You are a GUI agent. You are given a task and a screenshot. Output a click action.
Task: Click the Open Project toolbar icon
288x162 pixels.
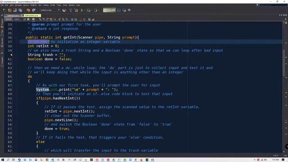pyautogui.click(x=15, y=10)
